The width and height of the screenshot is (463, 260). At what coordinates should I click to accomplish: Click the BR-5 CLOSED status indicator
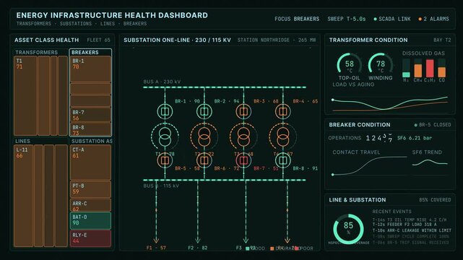pos(433,125)
